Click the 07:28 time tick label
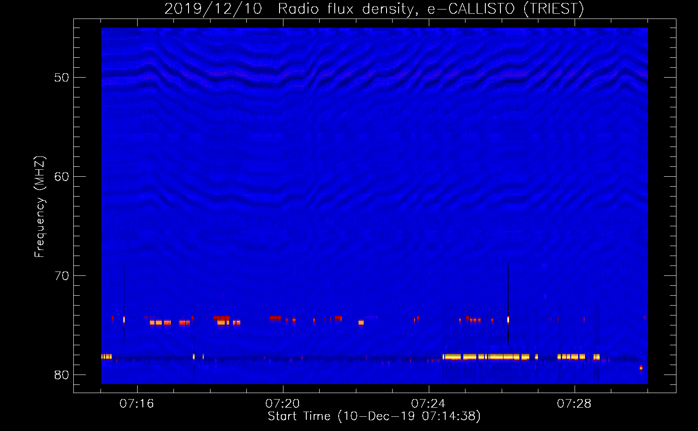 [574, 404]
